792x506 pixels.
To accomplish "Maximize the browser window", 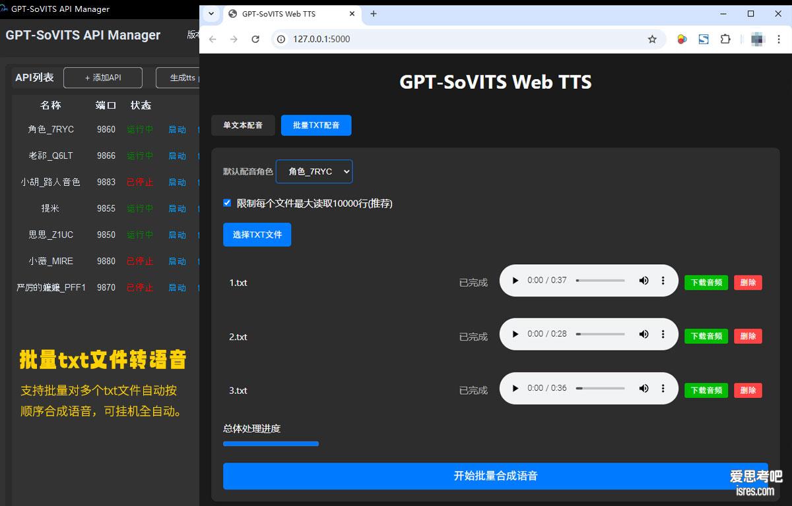I will (750, 13).
